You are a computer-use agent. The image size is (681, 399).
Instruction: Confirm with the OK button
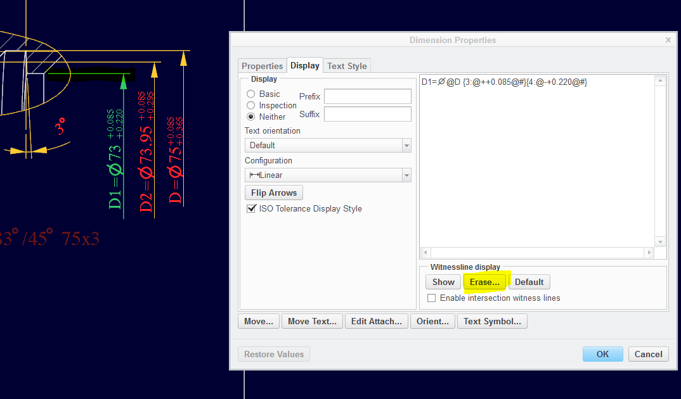pos(602,354)
